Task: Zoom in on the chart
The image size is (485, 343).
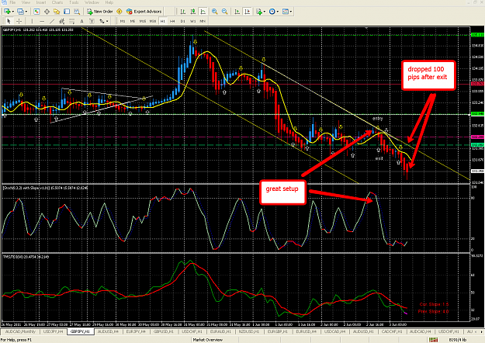Action: pos(214,12)
